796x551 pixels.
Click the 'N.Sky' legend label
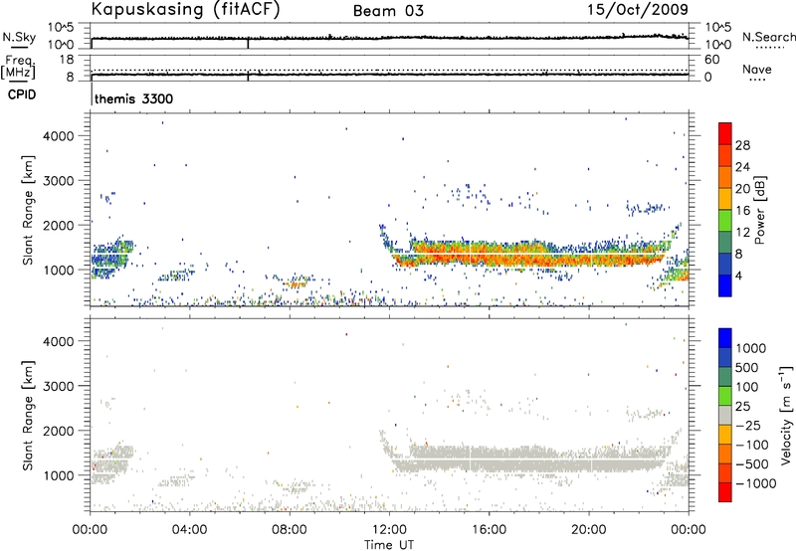19,37
